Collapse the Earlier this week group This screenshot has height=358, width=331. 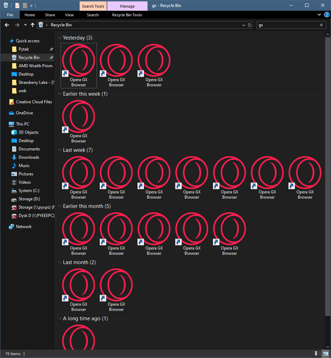pos(60,94)
